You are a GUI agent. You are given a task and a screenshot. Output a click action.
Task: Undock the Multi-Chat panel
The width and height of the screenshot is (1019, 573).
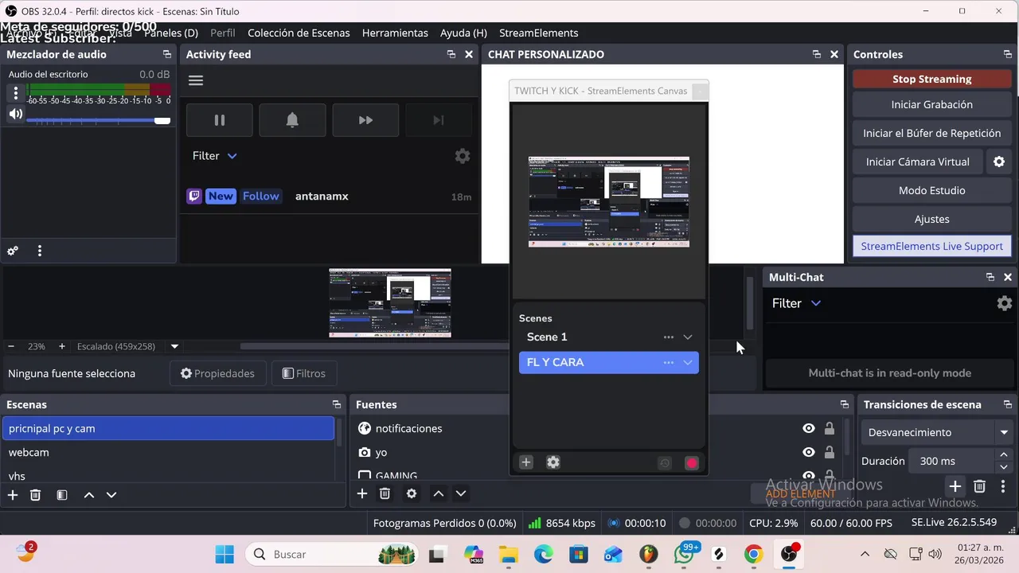tap(990, 277)
